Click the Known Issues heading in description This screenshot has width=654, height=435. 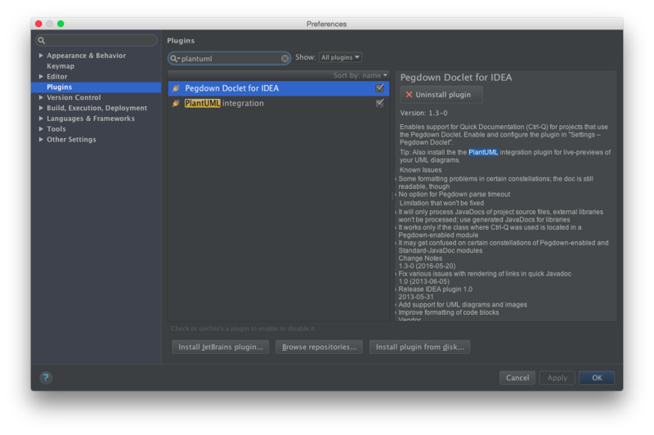(x=420, y=170)
